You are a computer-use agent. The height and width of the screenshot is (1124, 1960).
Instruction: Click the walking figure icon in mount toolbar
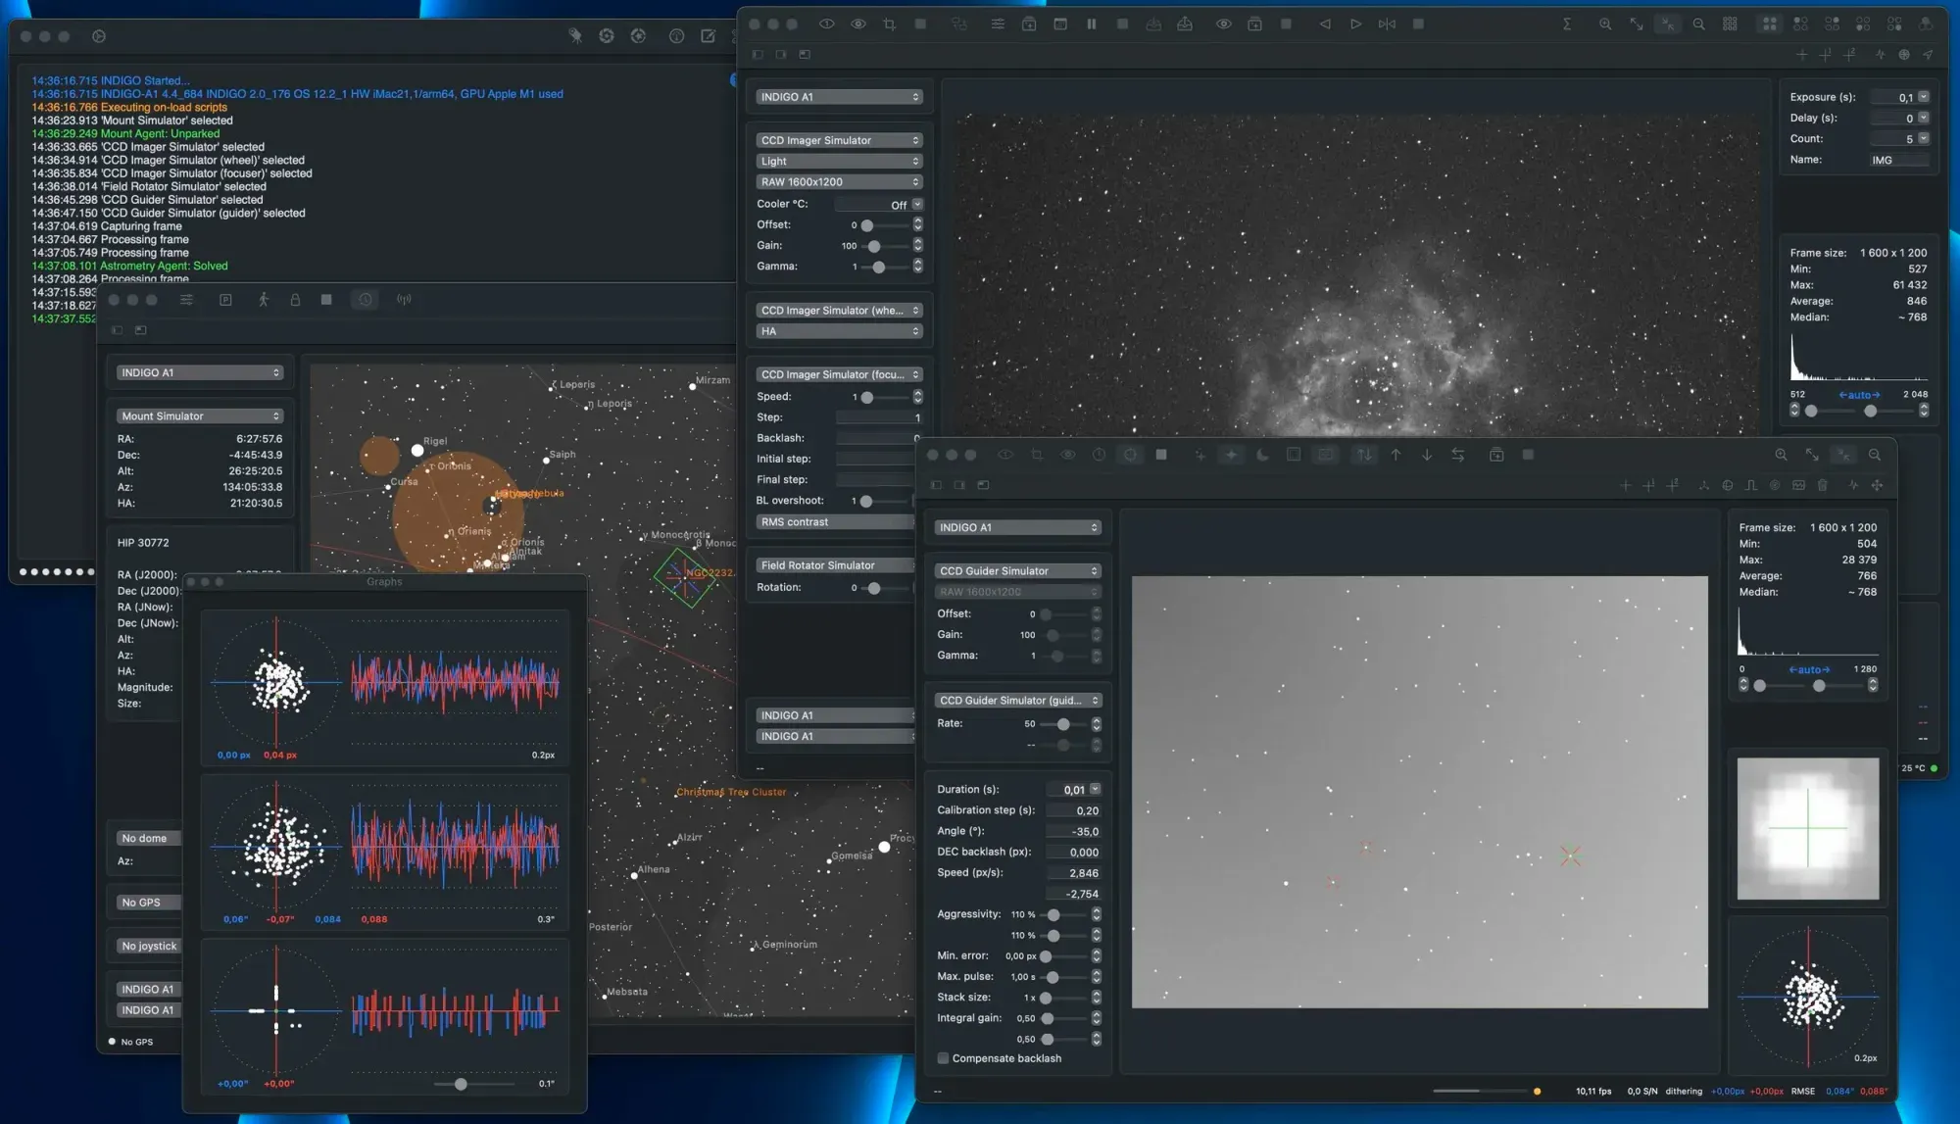263,300
